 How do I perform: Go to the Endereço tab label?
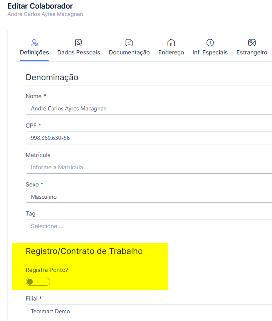pyautogui.click(x=171, y=52)
